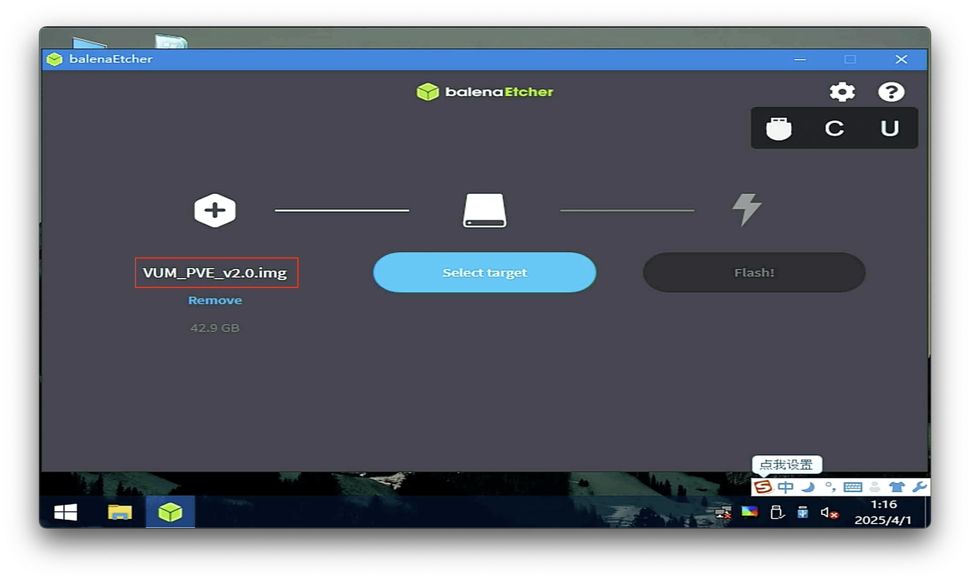Remove the selected image via Remove link
This screenshot has height=580, width=970.
pyautogui.click(x=215, y=300)
